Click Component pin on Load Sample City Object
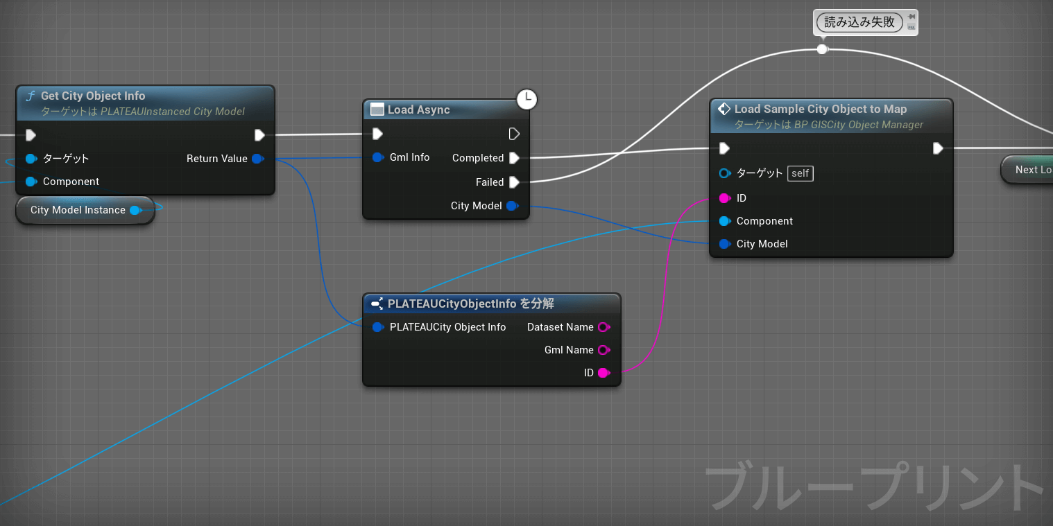This screenshot has width=1053, height=526. click(x=725, y=221)
